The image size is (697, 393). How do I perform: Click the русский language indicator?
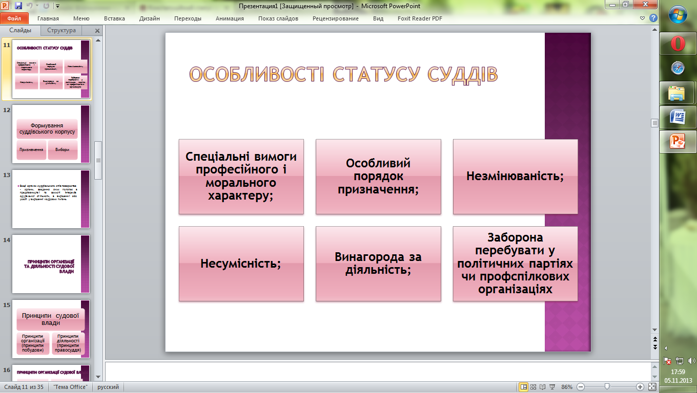[108, 387]
